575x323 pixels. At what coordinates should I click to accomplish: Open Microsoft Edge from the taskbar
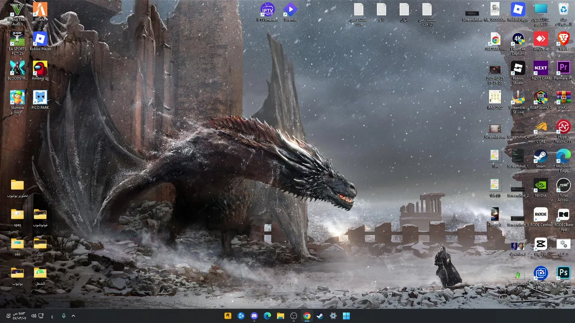(x=267, y=316)
